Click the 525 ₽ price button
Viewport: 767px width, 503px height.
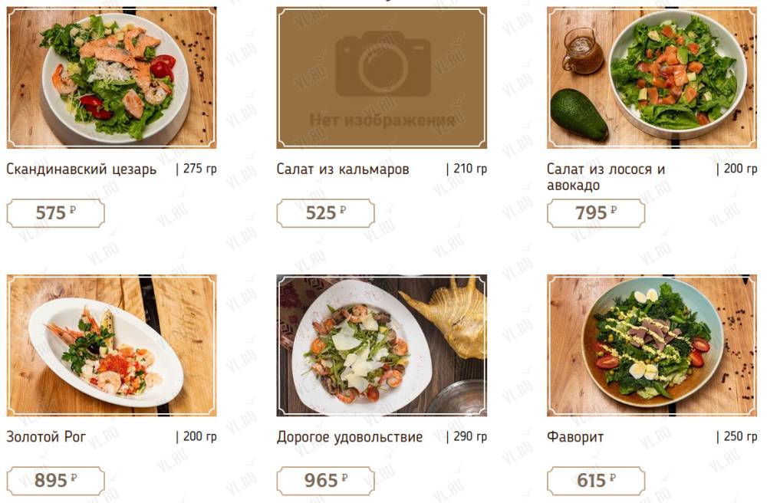pyautogui.click(x=326, y=213)
